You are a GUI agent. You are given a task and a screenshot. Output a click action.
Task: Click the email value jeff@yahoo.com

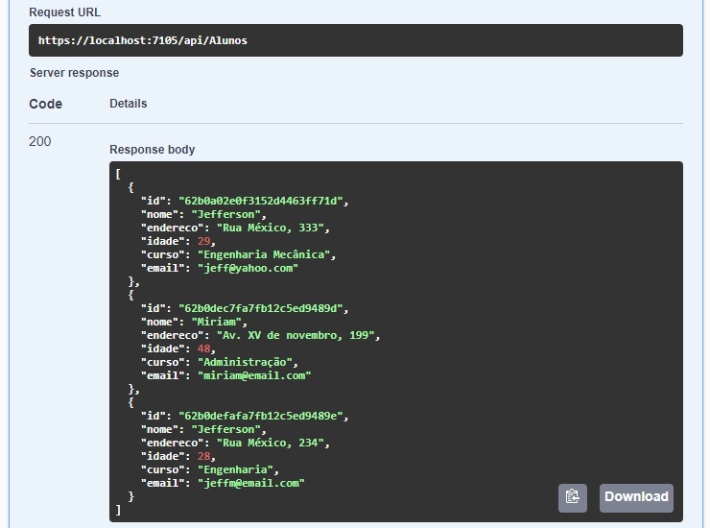[247, 269]
